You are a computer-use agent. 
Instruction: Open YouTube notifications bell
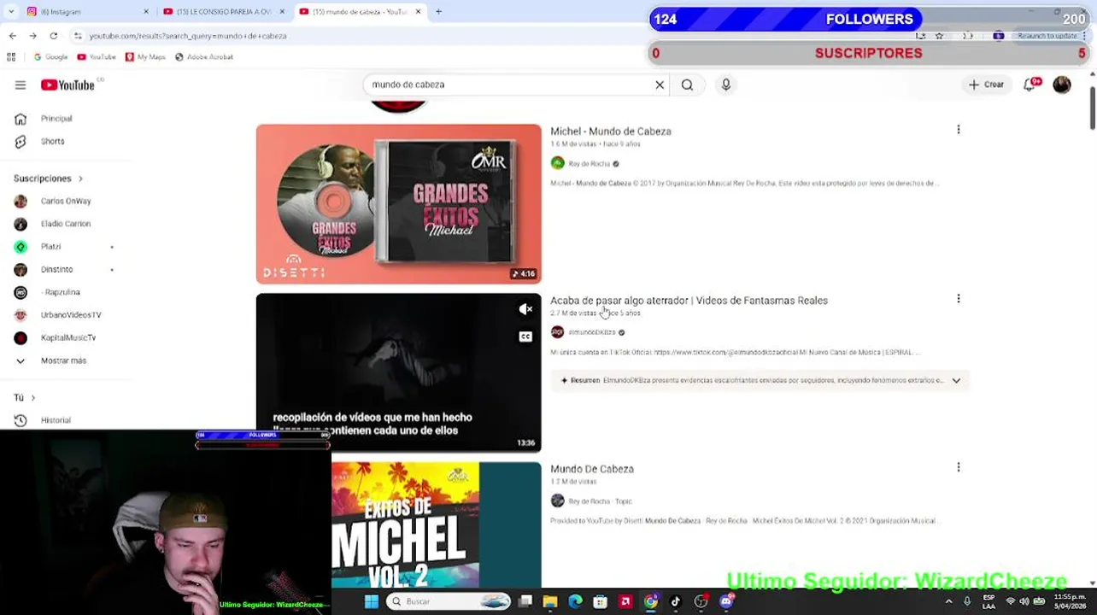pyautogui.click(x=1030, y=85)
